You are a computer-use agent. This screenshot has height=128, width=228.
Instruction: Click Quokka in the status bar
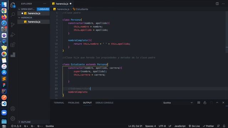coord(50,126)
